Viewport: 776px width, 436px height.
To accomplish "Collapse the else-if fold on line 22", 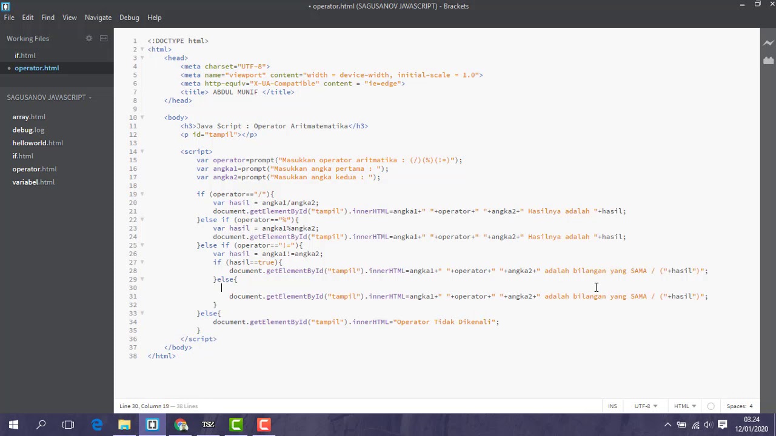I will point(142,219).
